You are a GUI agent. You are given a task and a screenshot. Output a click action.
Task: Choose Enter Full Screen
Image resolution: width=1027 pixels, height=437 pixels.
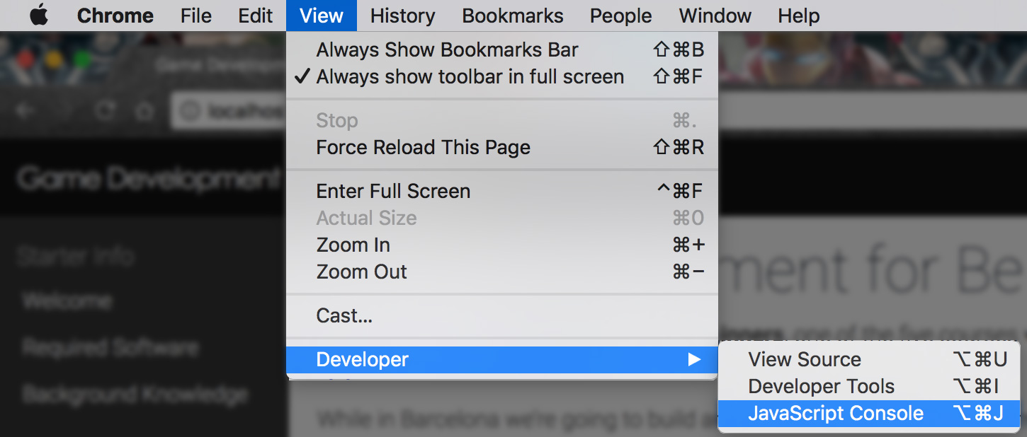coord(393,192)
